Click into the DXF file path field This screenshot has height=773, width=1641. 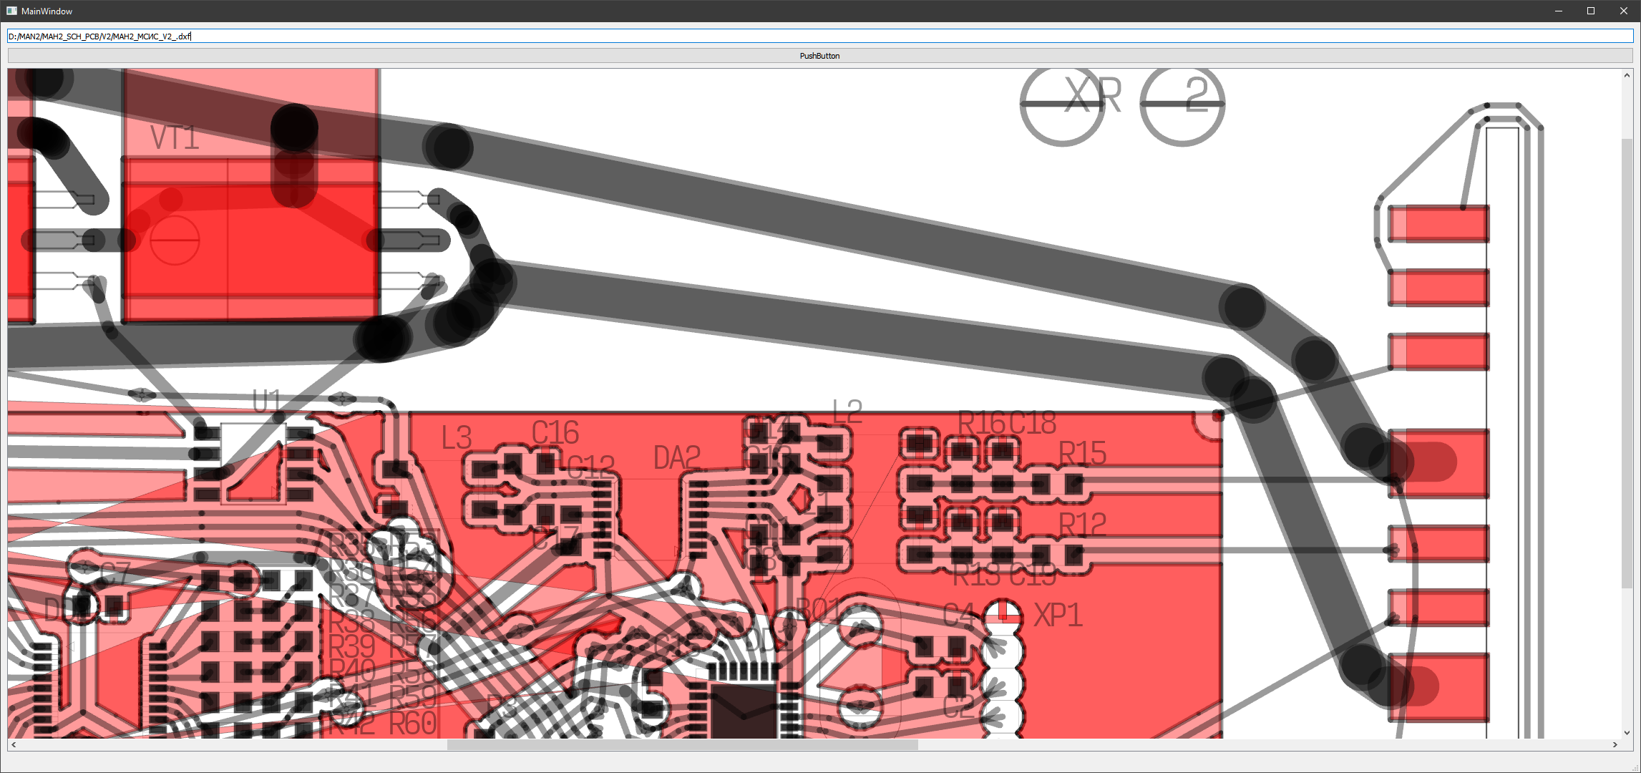[x=819, y=36]
